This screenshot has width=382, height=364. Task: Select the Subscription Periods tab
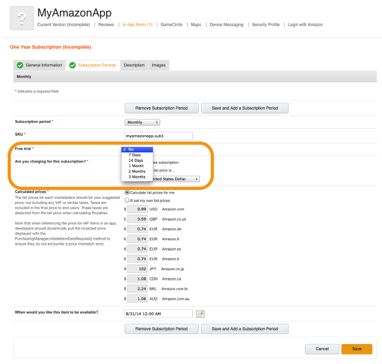tap(93, 65)
